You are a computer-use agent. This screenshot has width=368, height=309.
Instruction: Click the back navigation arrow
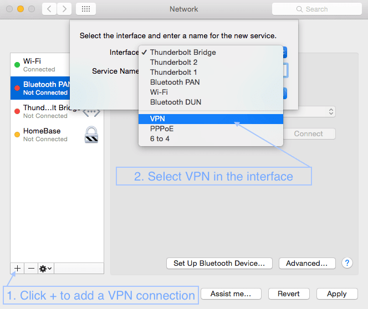coord(49,9)
